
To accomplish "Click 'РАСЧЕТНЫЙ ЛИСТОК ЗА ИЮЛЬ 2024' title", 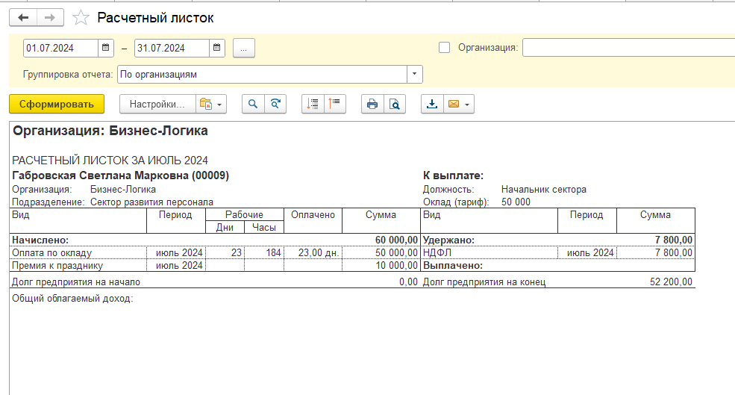I will coord(110,161).
